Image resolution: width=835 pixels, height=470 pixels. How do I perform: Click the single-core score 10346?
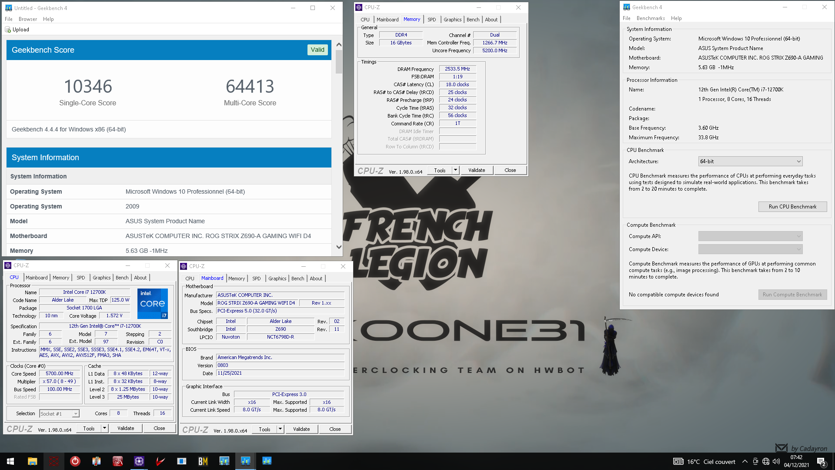point(88,86)
